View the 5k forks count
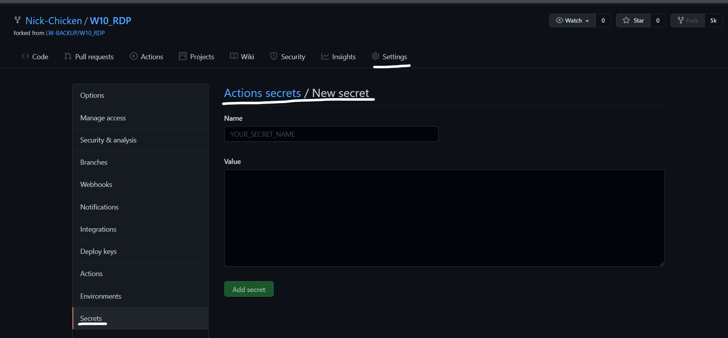 [x=714, y=21]
